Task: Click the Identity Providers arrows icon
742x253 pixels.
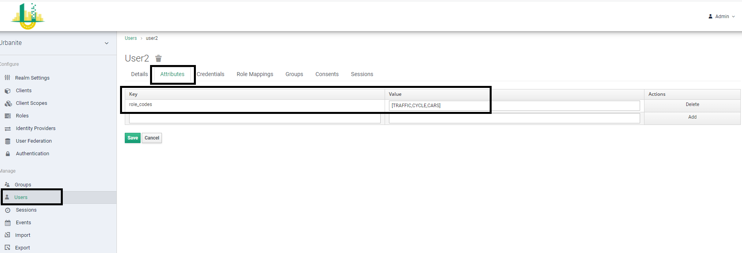Action: (x=8, y=128)
